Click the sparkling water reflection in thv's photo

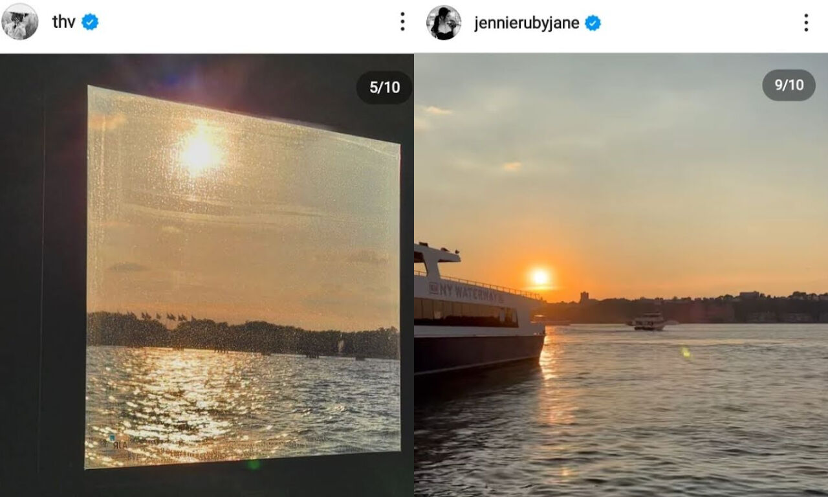click(x=194, y=395)
